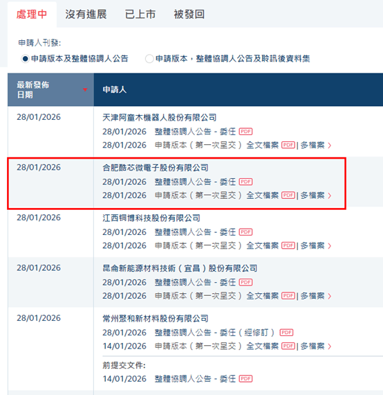Open PDF under 前提交文件 dated 14/01/2026
Viewport: 383px width, 395px height.
(245, 378)
